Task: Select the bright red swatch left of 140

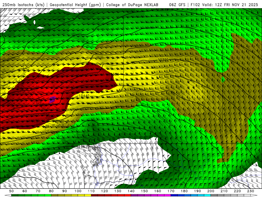Action: tap(128, 195)
